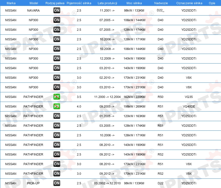Click the 98kW / 133KM cell for NAVARA

click(134, 10)
